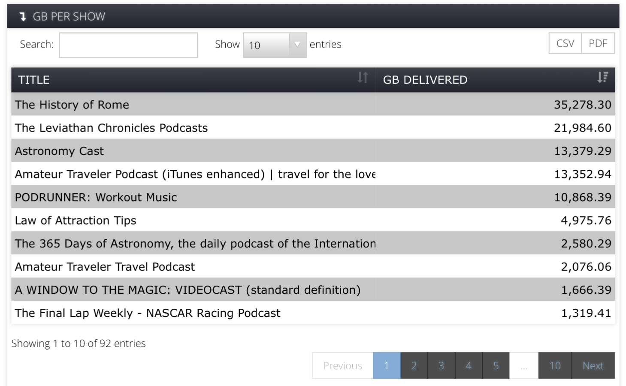Click the TITLE column header
Screen dimensions: 626x386
pos(194,80)
